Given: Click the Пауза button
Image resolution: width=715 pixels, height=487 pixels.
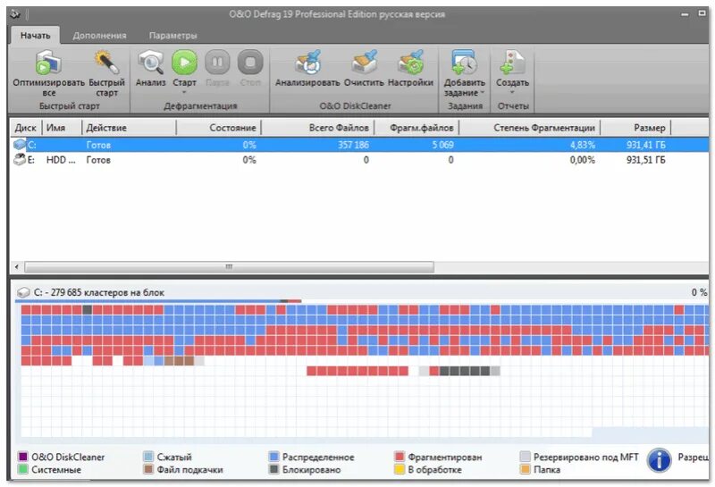Looking at the screenshot, I should click(217, 63).
